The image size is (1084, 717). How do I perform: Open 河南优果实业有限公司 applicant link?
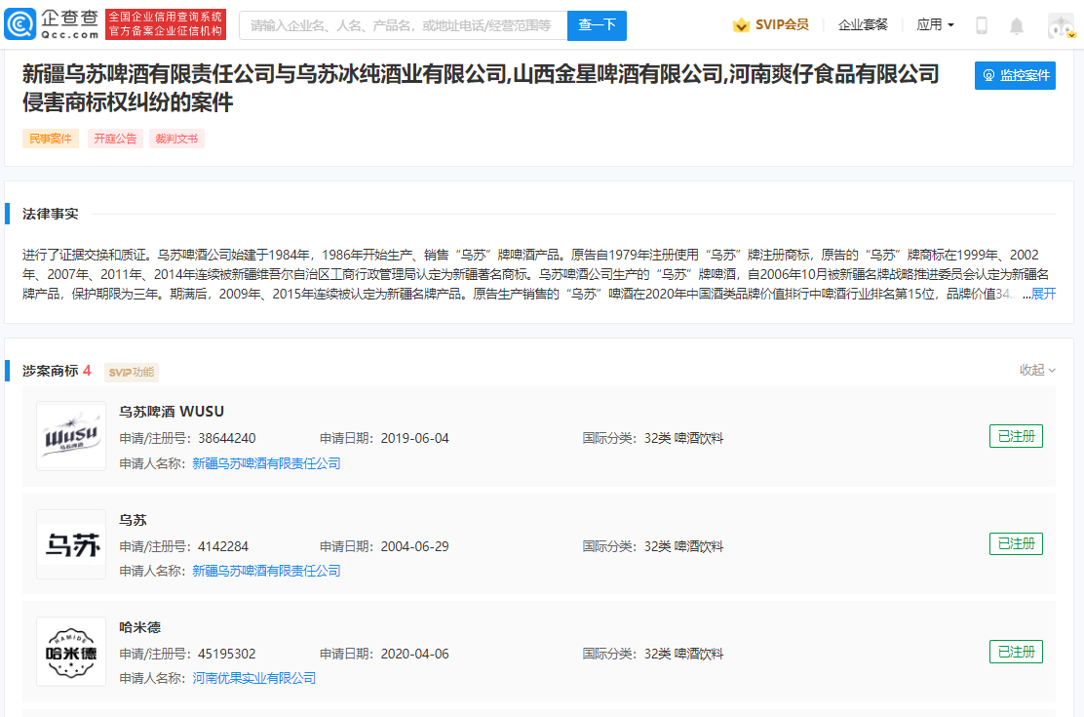tap(253, 678)
